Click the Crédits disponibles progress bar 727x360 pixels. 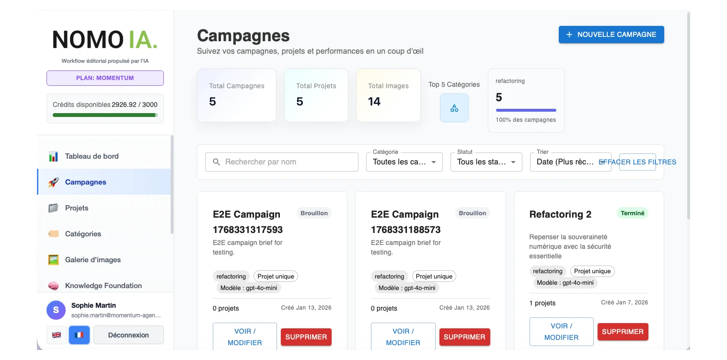pos(105,115)
